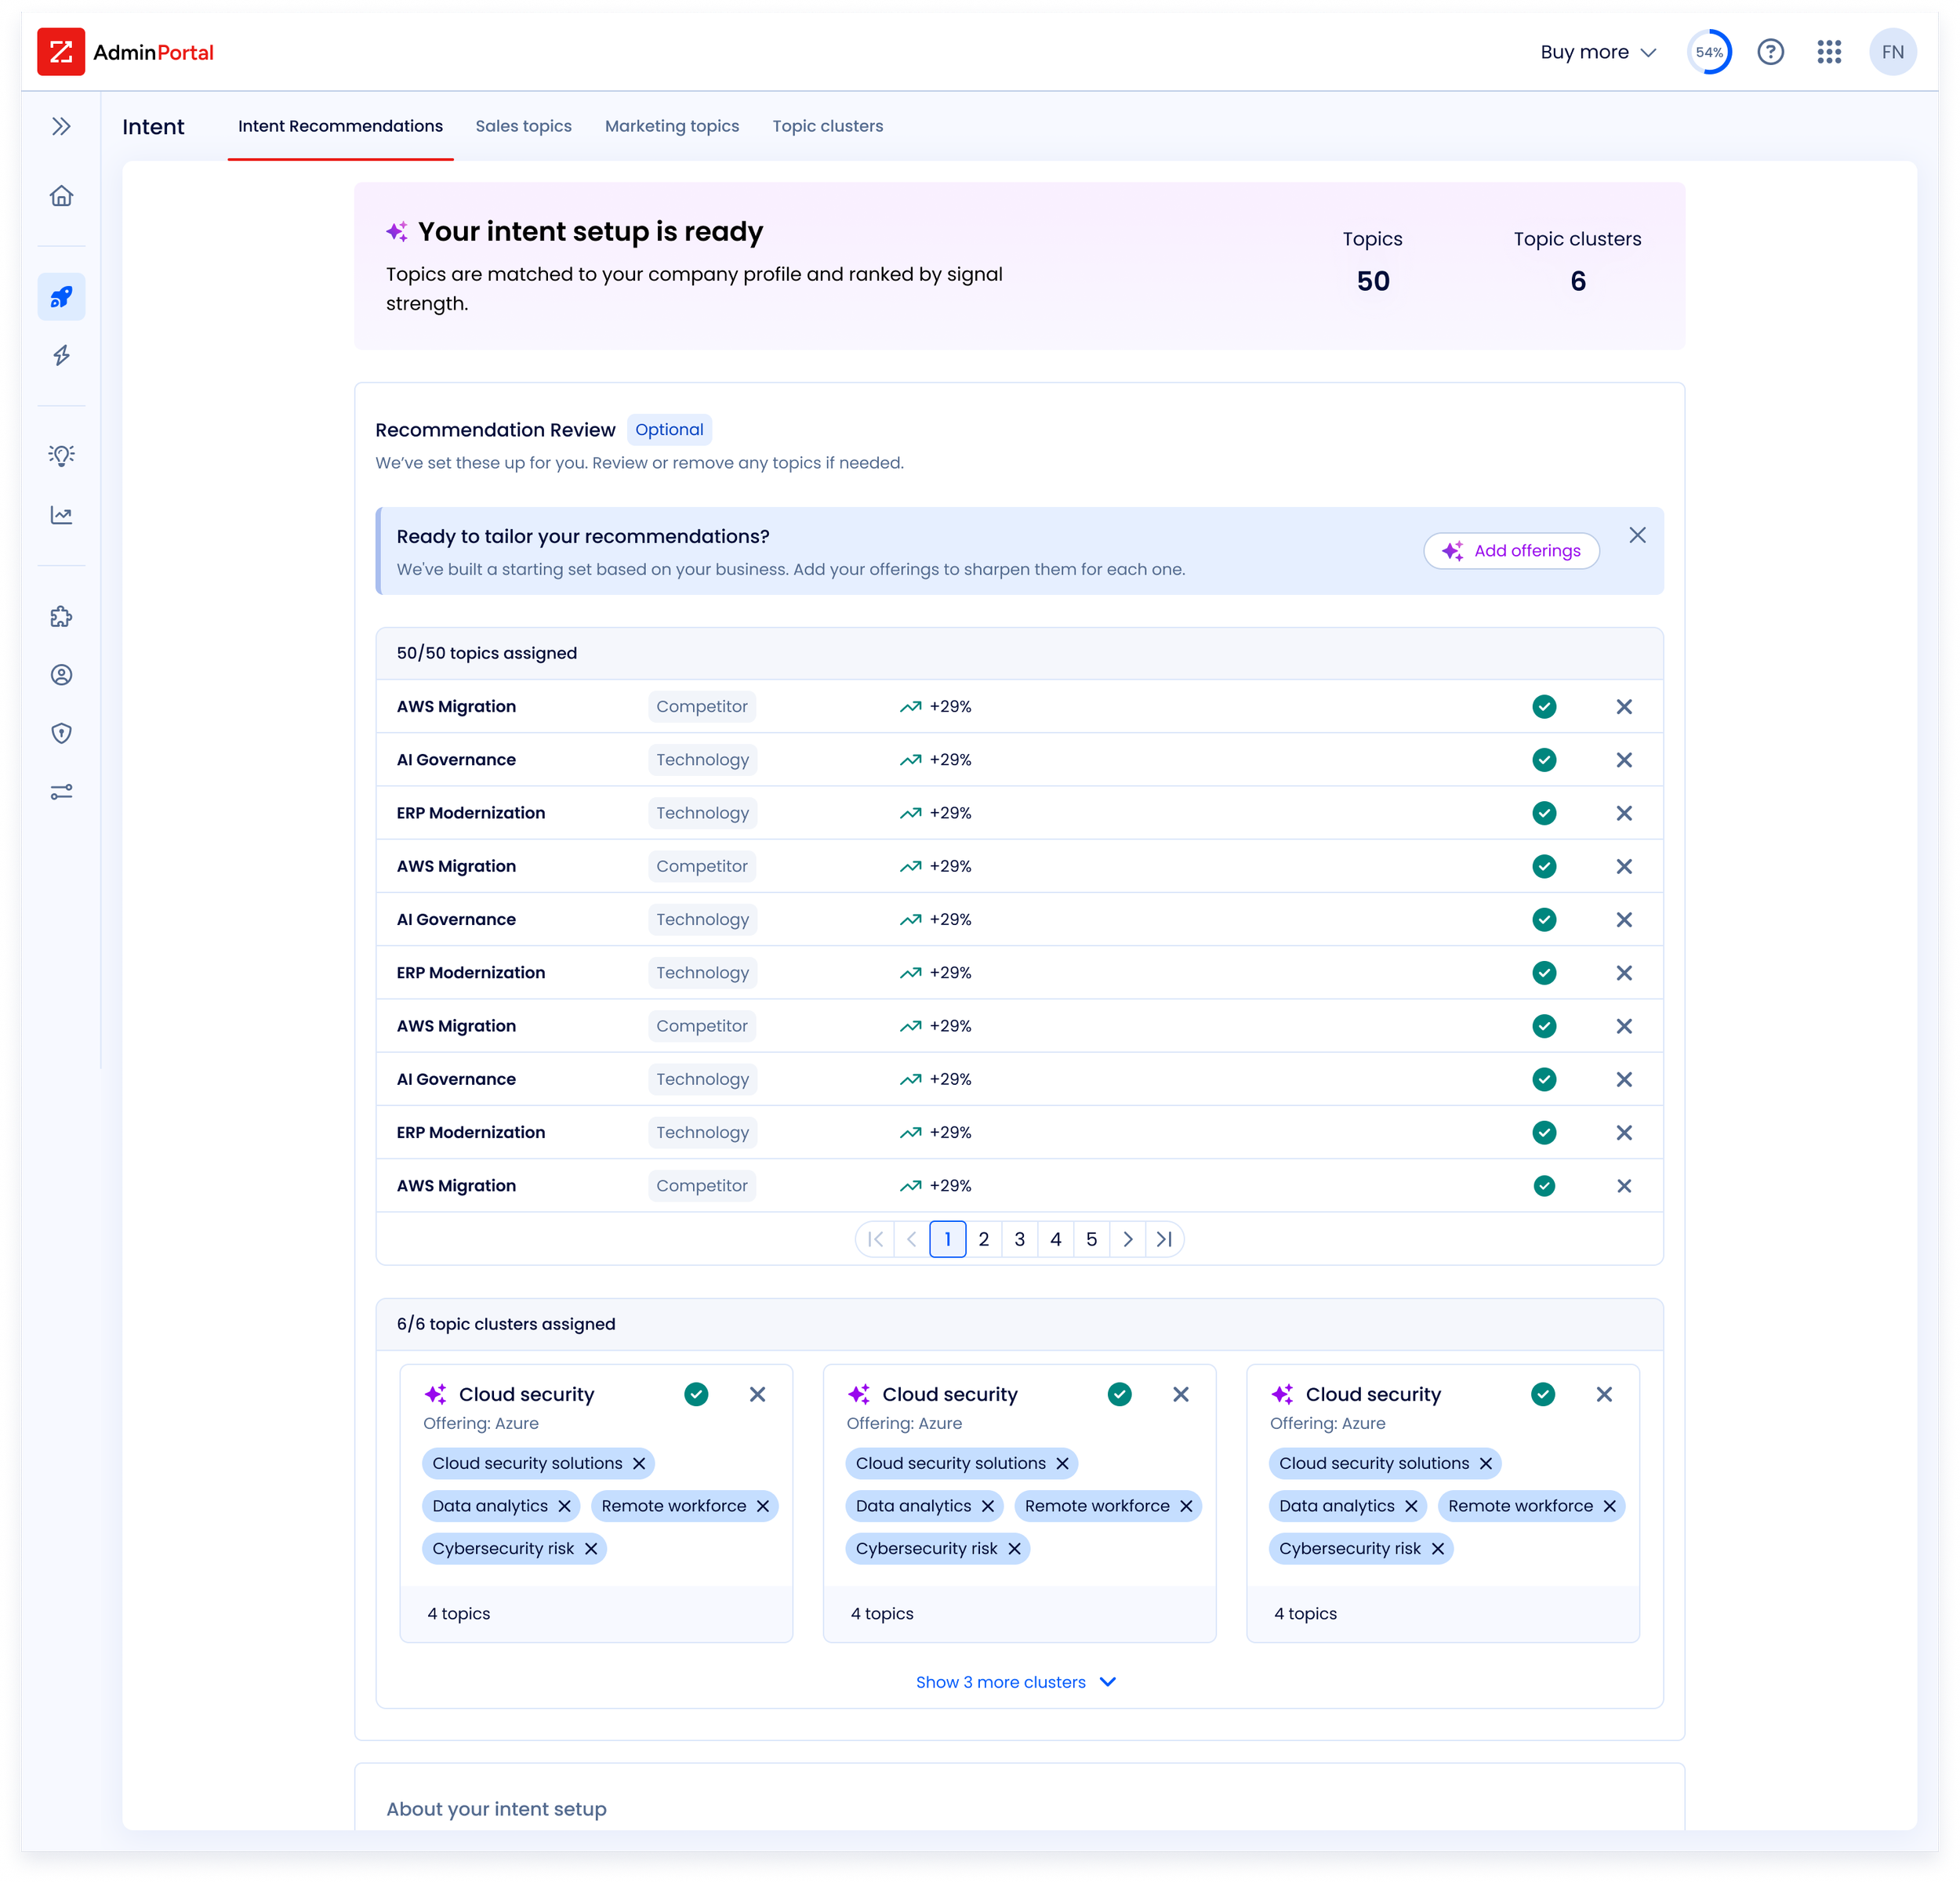The image size is (1960, 1882).
Task: Click the 54% progress circle
Action: pos(1709,52)
